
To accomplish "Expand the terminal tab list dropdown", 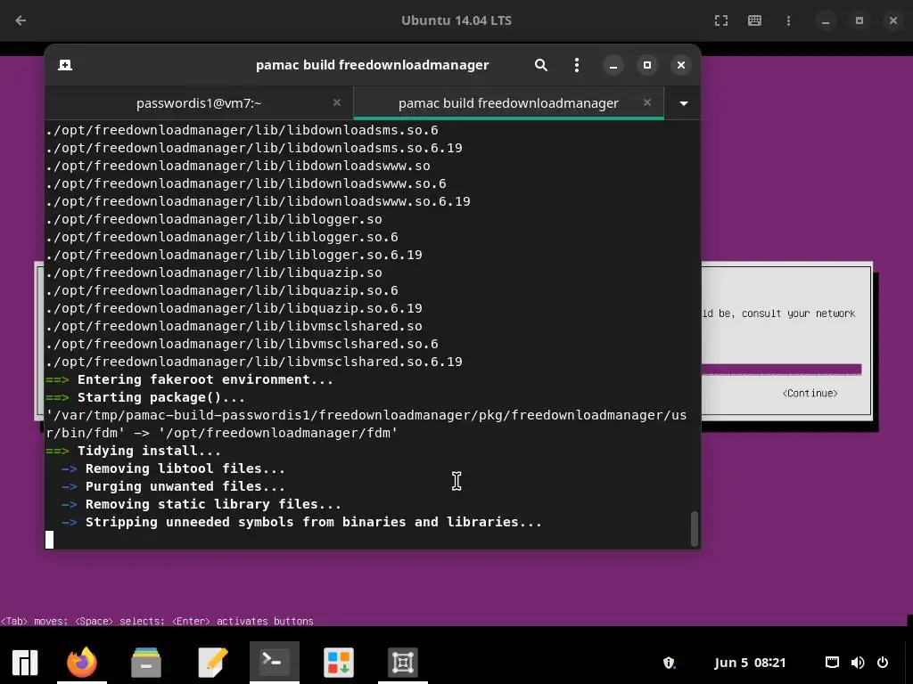I will (684, 103).
